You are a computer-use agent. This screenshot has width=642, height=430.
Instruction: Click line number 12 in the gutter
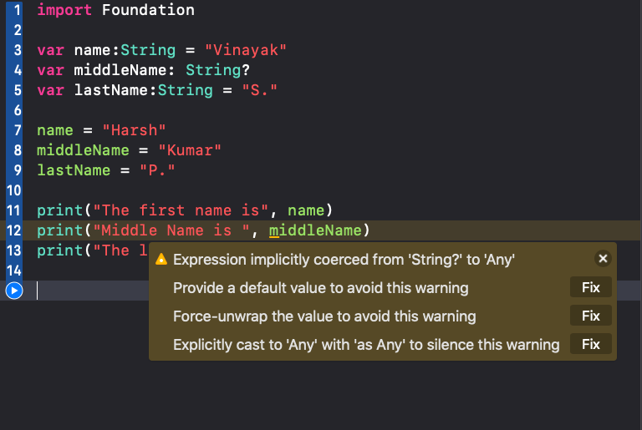[x=13, y=230]
